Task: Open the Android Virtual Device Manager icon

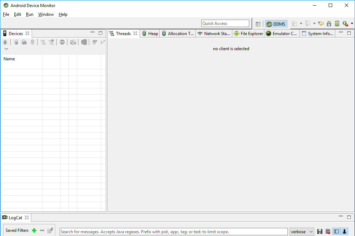Action: pyautogui.click(x=337, y=23)
